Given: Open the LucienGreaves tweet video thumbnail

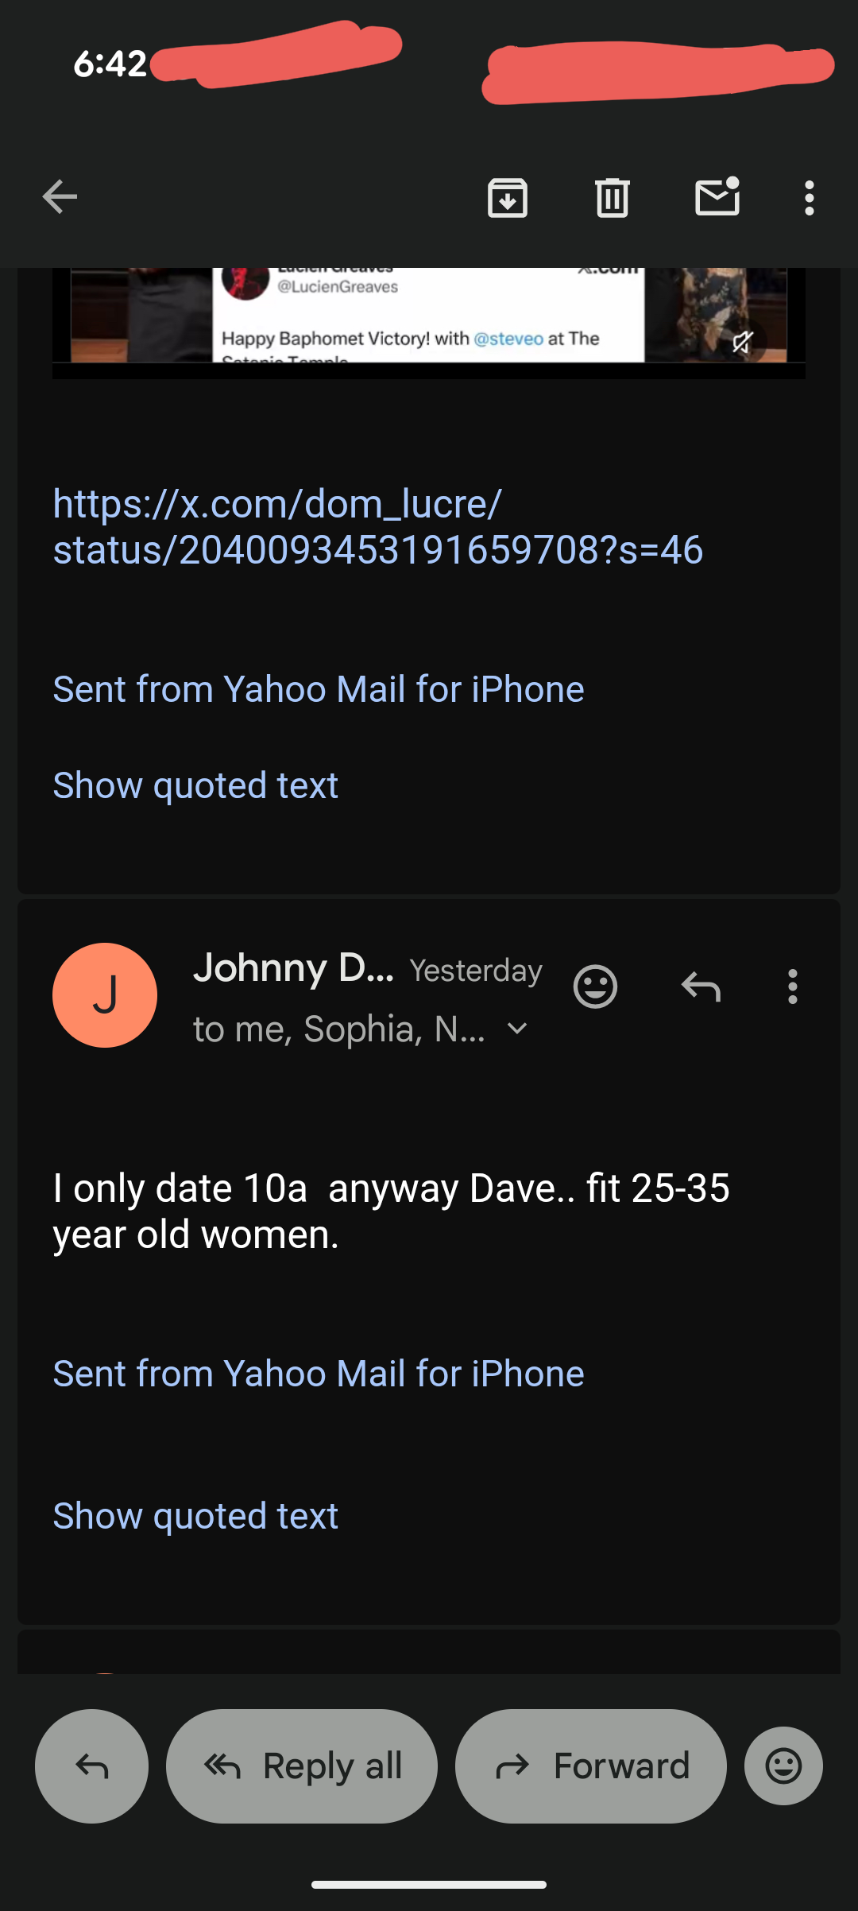Looking at the screenshot, I should (429, 318).
